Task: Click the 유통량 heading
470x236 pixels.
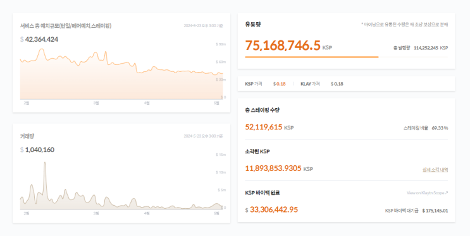Action: (x=252, y=25)
